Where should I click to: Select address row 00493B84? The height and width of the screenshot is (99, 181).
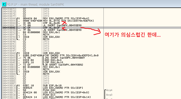(9, 21)
